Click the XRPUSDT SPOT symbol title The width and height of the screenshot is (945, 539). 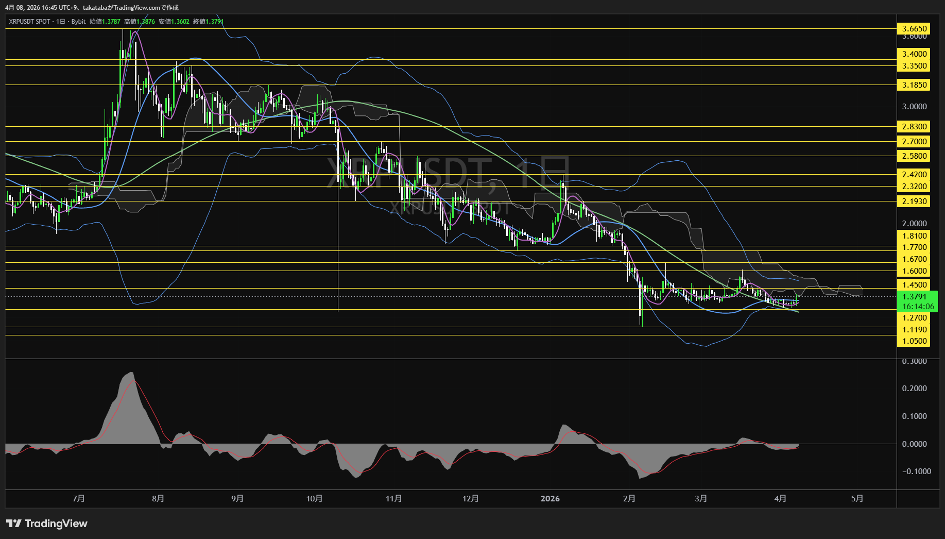pos(30,22)
